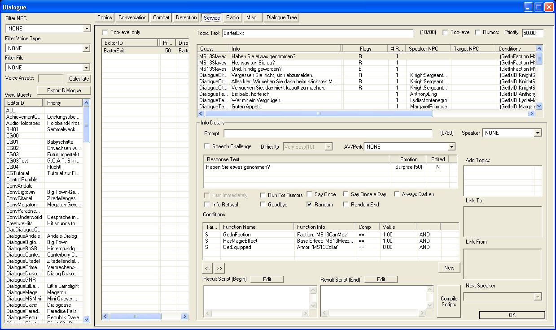Screen dimensions: 556x330
Task: Select the 'Und, fündig geworden?' row
Action: 367,69
